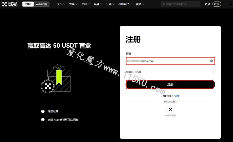Click the OKX 欧易 logo
Screen dimensions: 233x142
pos(10,4)
